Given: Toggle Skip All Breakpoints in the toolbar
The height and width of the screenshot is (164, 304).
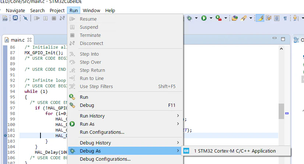Looking at the screenshot, I should click(25, 18).
